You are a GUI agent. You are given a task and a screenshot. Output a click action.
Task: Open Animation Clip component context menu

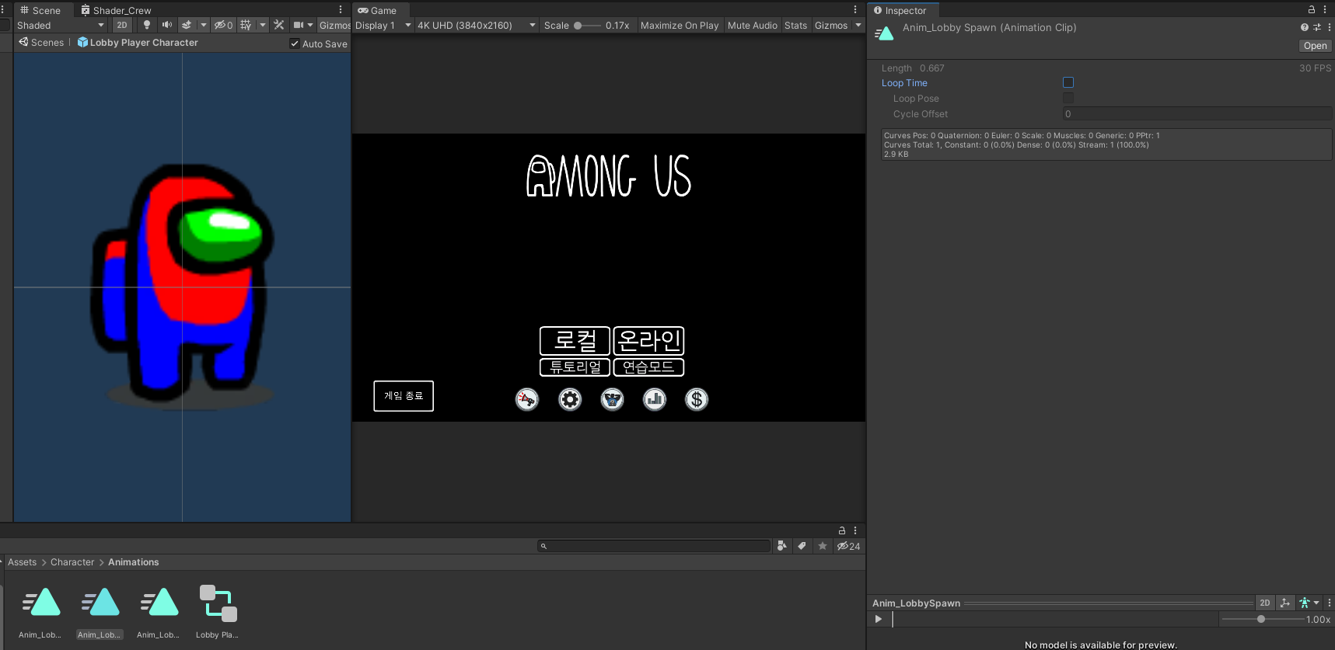[x=1329, y=27]
